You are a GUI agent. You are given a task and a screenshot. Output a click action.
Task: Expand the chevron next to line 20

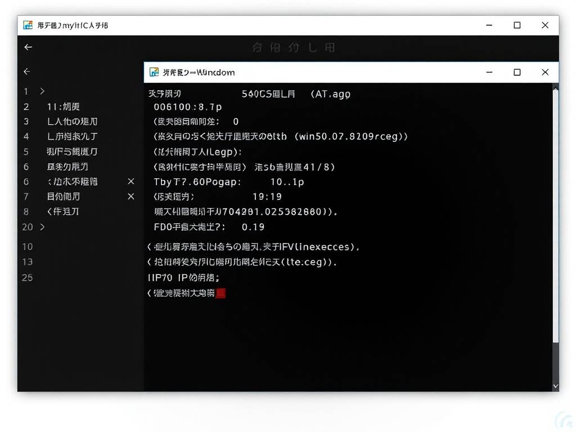[x=42, y=227]
